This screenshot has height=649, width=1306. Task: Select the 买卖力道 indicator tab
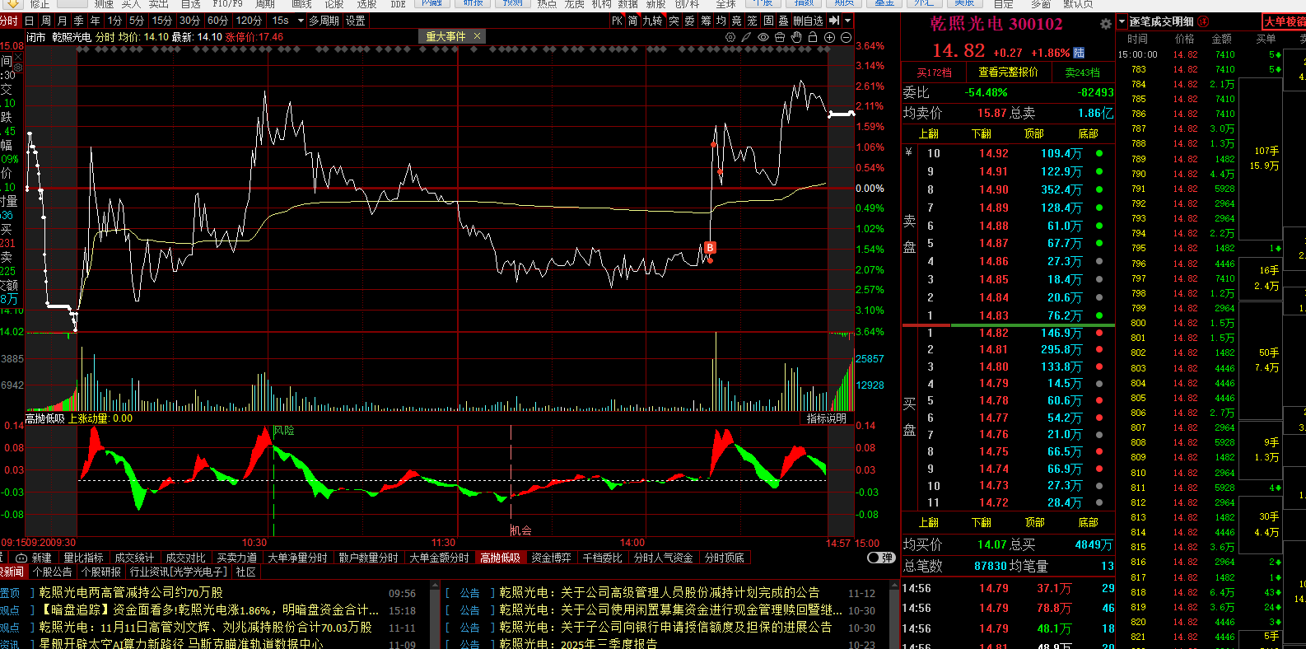(236, 558)
